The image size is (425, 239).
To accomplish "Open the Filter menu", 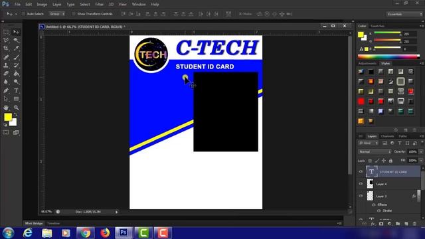I will coord(99,5).
